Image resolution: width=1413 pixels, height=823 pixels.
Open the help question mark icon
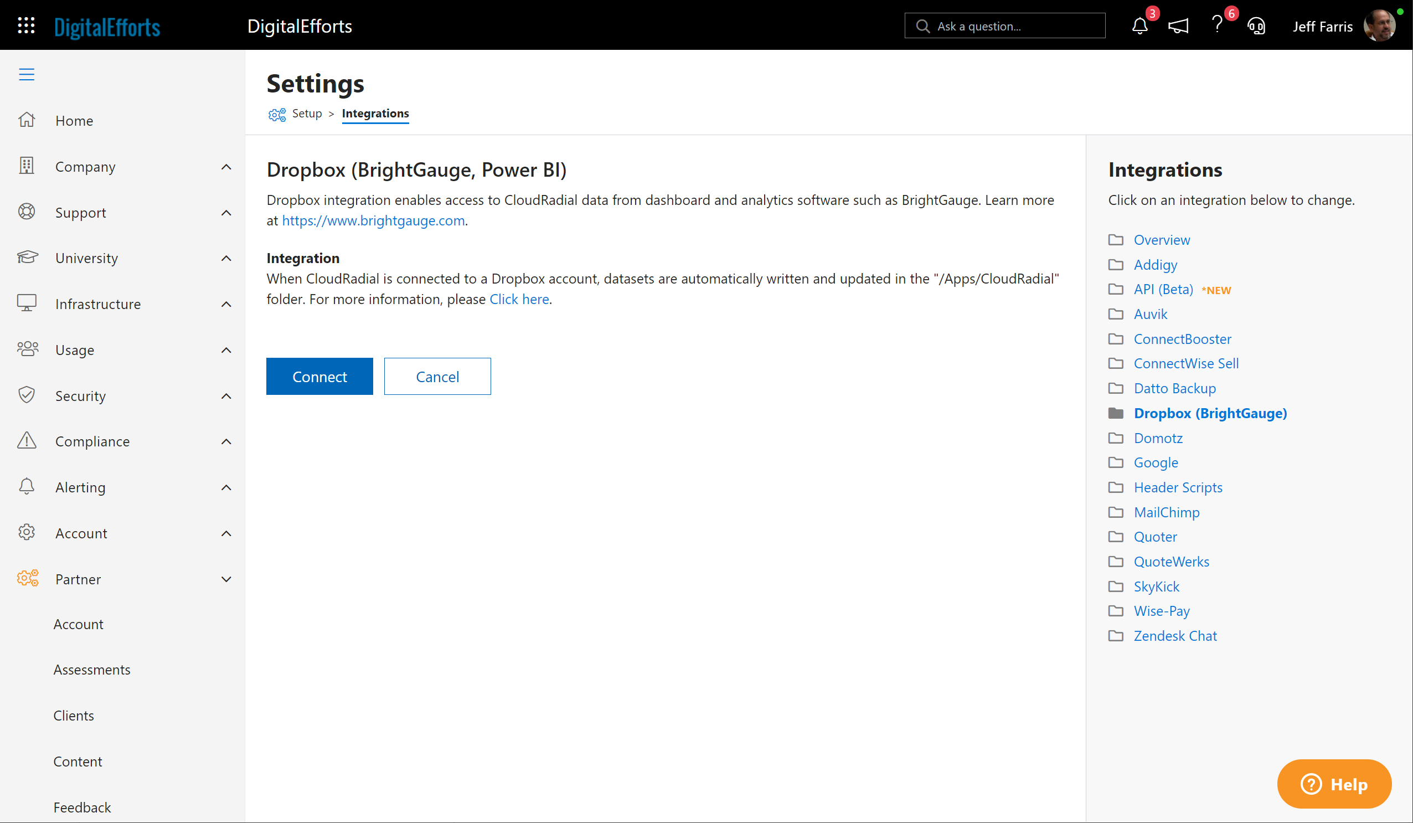click(1217, 25)
